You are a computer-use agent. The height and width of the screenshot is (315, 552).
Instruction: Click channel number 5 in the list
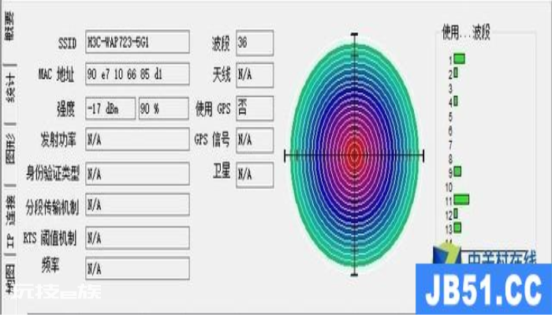pyautogui.click(x=450, y=117)
